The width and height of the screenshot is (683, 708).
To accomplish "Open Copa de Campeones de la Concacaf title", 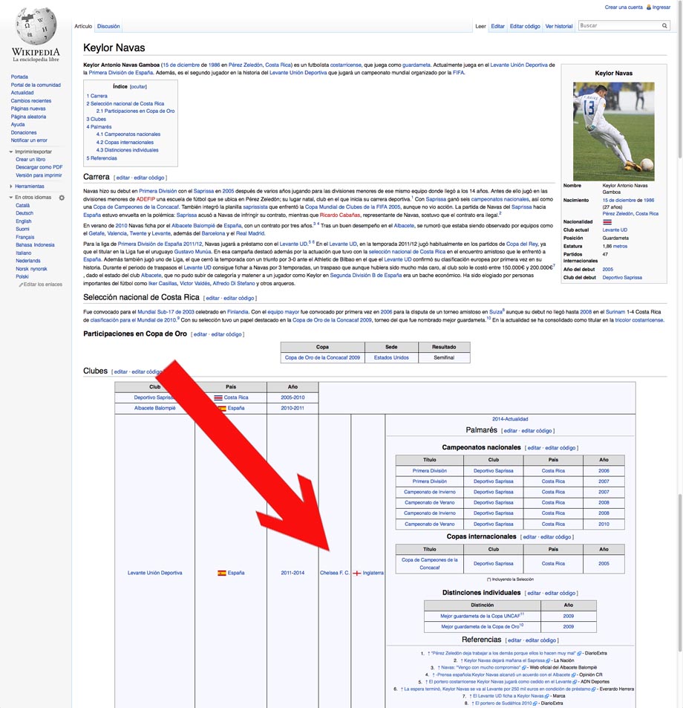I will point(429,564).
